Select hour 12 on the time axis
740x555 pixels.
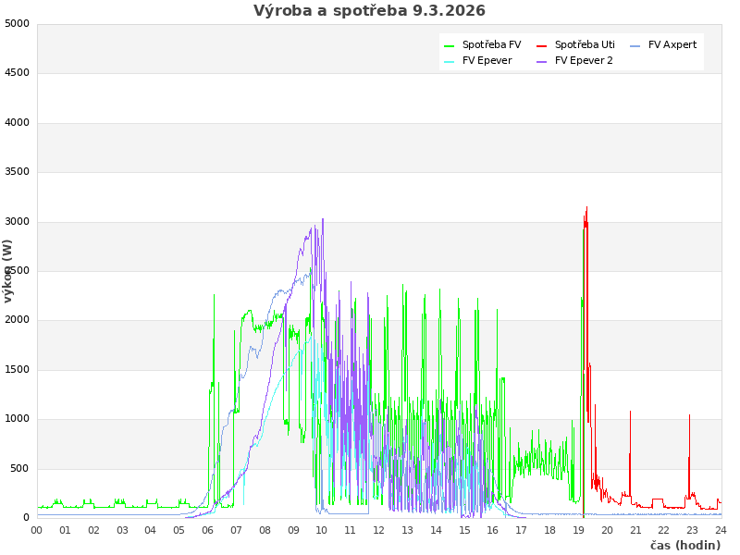379,530
